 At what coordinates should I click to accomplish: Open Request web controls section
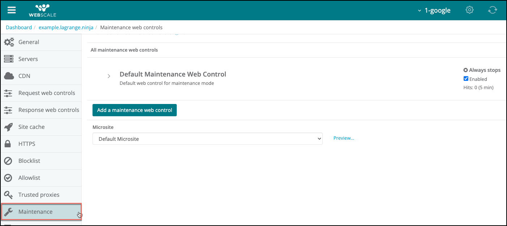[x=47, y=93]
